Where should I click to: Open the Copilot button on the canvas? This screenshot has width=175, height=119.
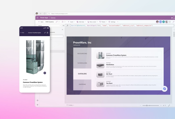pos(164,89)
